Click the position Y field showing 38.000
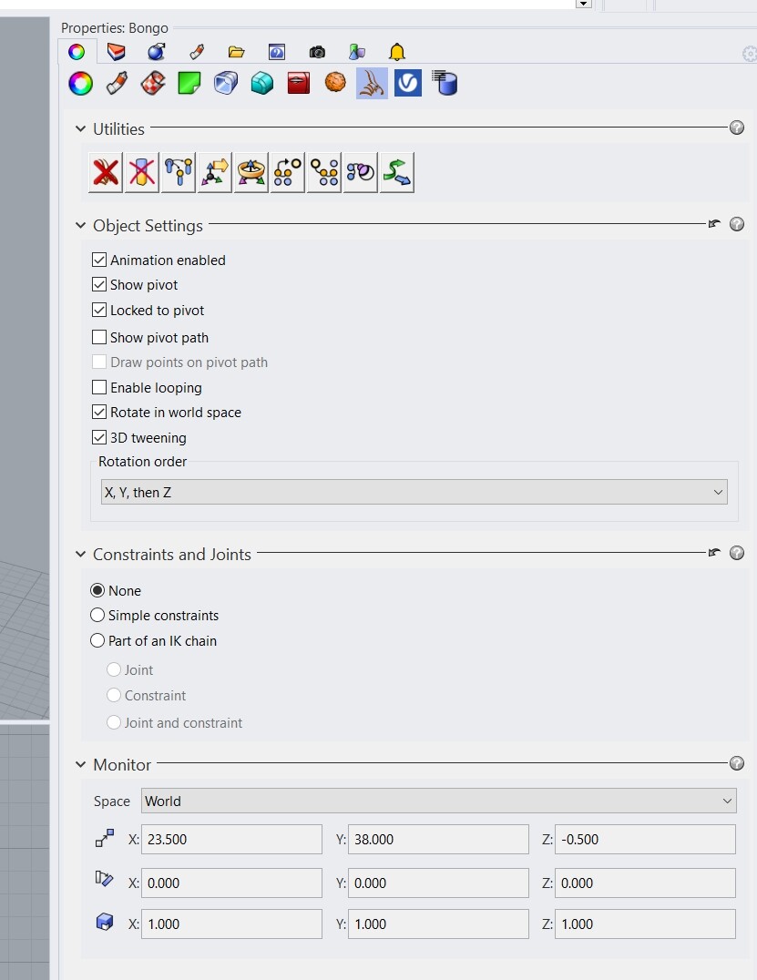Image resolution: width=757 pixels, height=980 pixels. [438, 839]
